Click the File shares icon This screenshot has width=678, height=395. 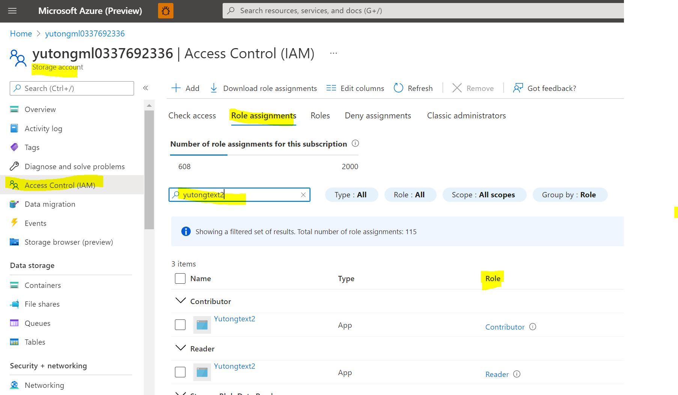(14, 304)
